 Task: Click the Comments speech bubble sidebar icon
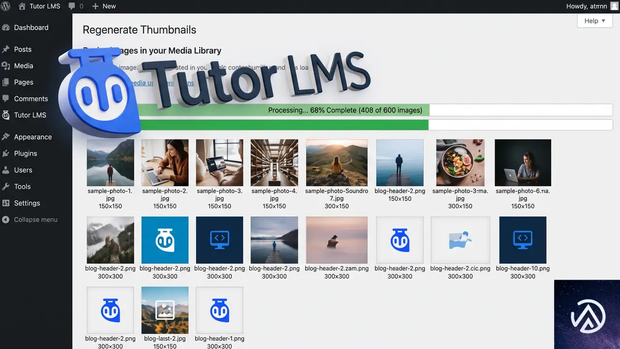(6, 98)
